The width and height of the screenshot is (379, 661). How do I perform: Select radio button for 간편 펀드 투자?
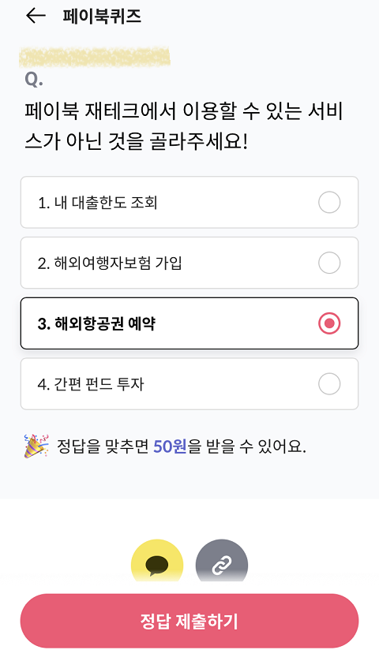pos(329,383)
